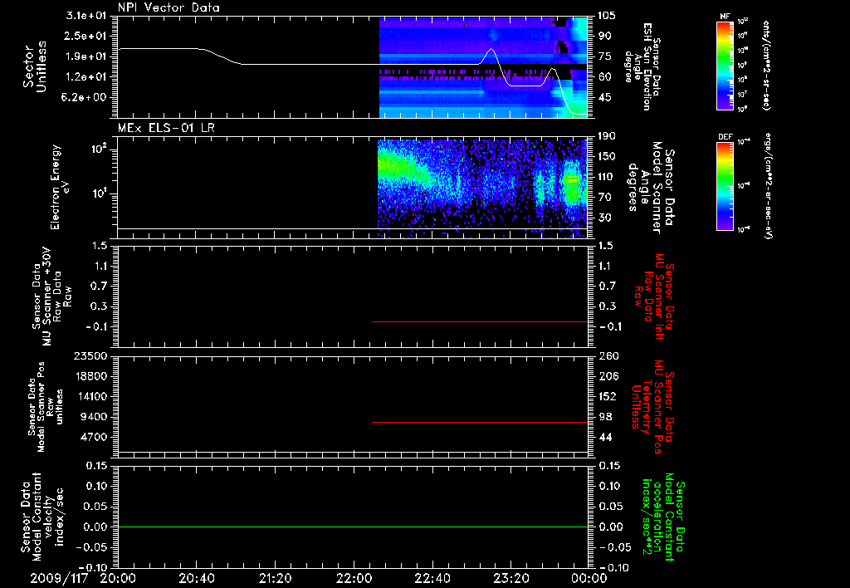Image resolution: width=850 pixels, height=588 pixels.
Task: Click the red MU Scanner raw data line
Action: click(480, 321)
